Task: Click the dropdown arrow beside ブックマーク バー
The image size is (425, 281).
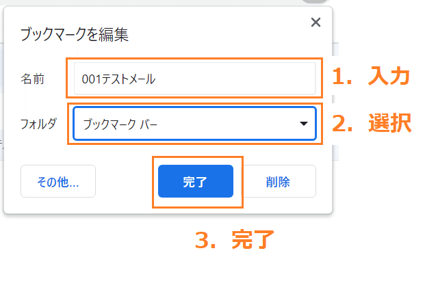Action: pyautogui.click(x=304, y=124)
